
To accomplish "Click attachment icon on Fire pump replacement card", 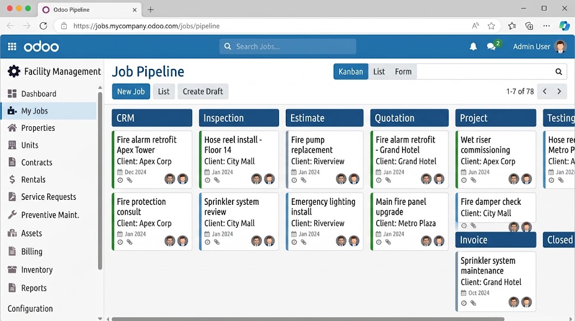I will (303, 180).
